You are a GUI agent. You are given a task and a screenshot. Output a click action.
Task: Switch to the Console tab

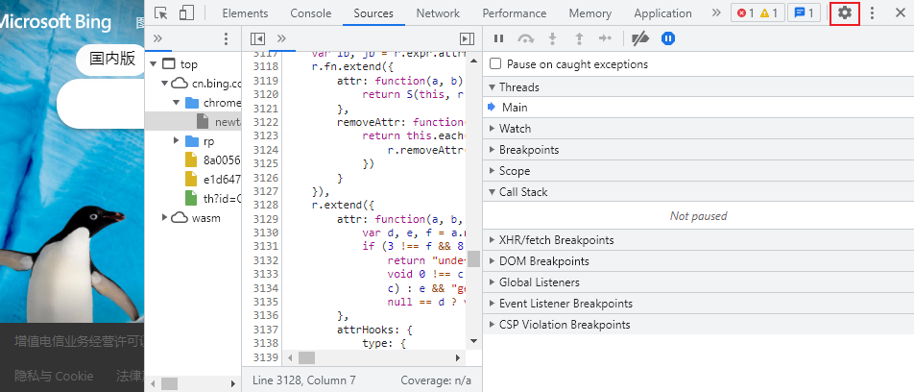pyautogui.click(x=310, y=13)
